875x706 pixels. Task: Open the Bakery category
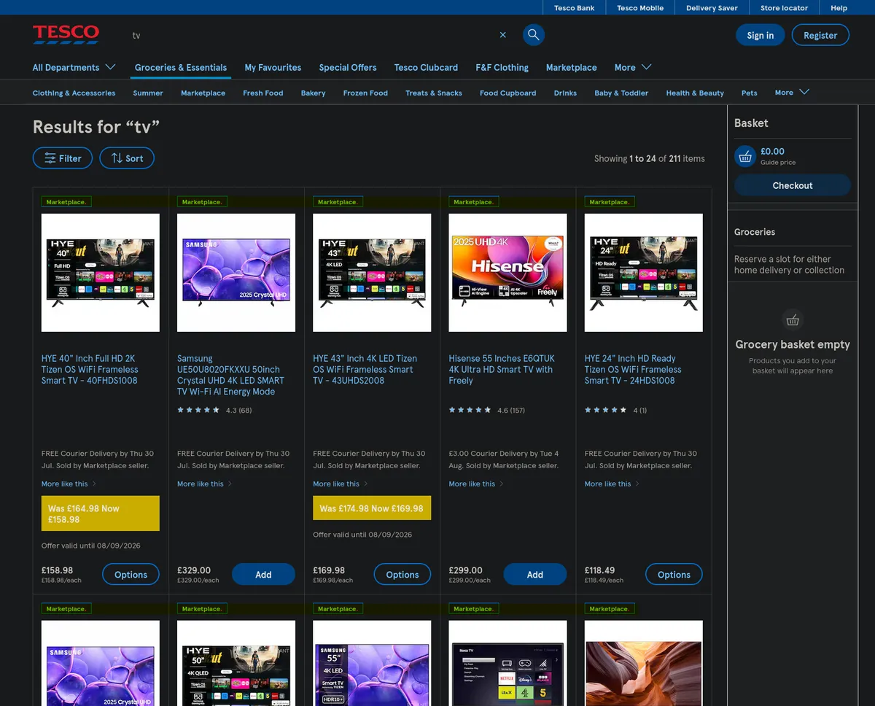pyautogui.click(x=313, y=93)
